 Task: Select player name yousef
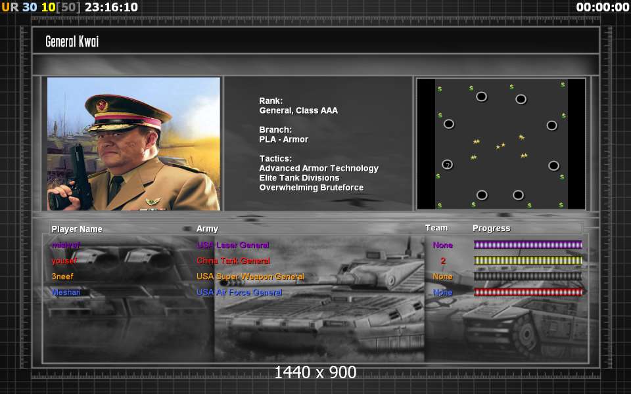(x=64, y=261)
